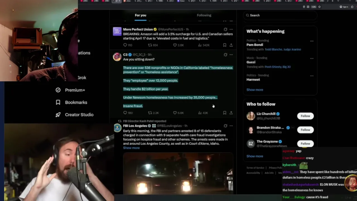This screenshot has height=201, width=357.
Task: View analytics of More Perfect Union post
Action: [204, 45]
